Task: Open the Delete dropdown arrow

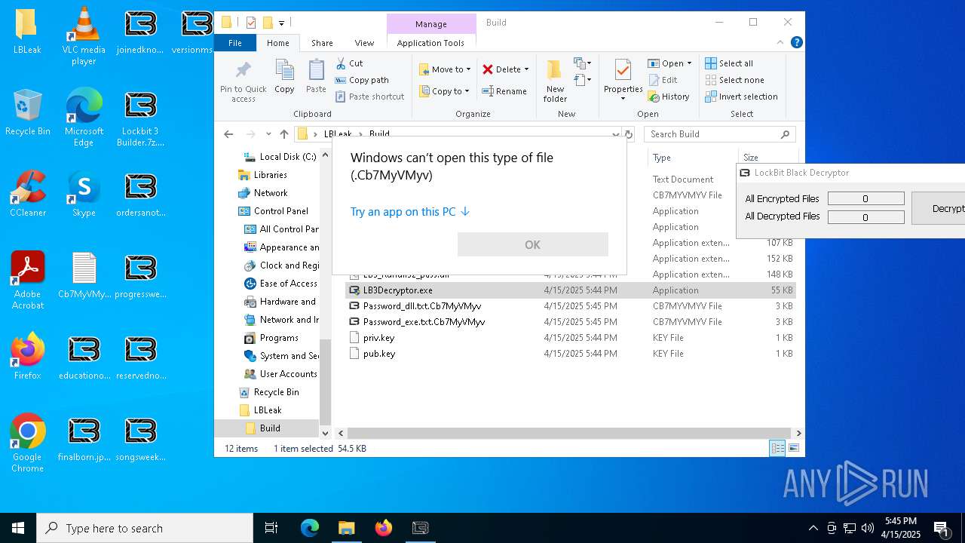Action: coord(526,69)
